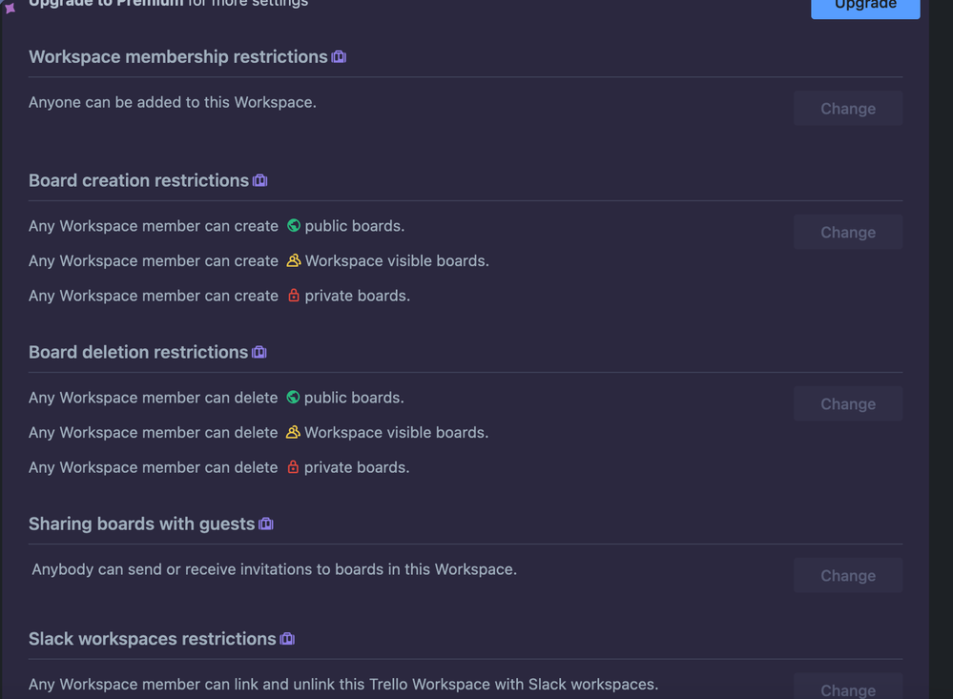Click Change for Board creation restrictions
Image resolution: width=953 pixels, height=699 pixels.
click(x=847, y=232)
